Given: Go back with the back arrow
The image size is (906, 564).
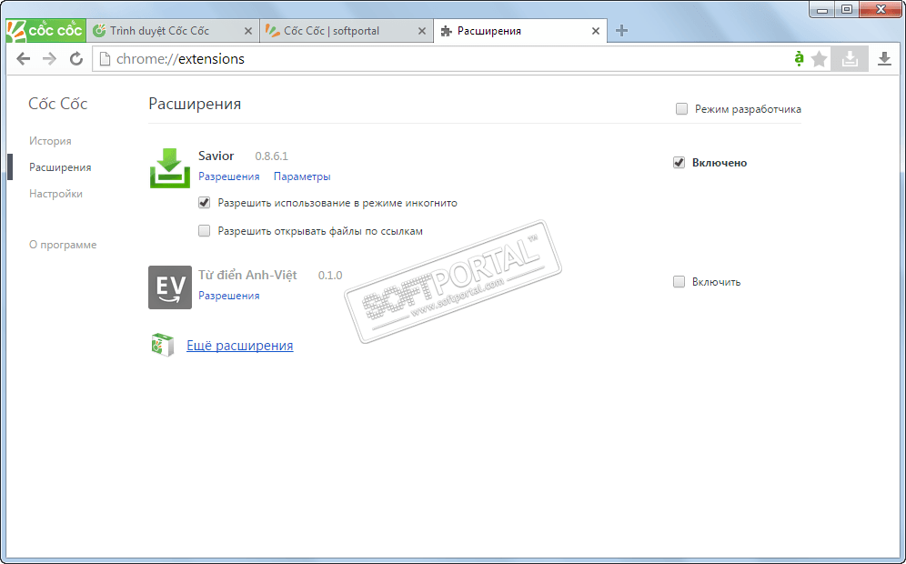Looking at the screenshot, I should pyautogui.click(x=23, y=58).
